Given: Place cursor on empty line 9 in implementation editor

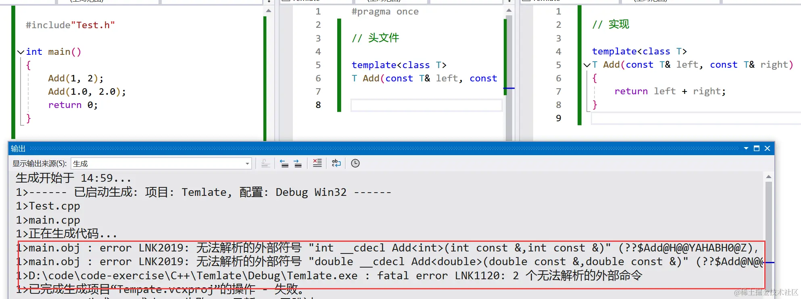Looking at the screenshot, I should pyautogui.click(x=696, y=118).
